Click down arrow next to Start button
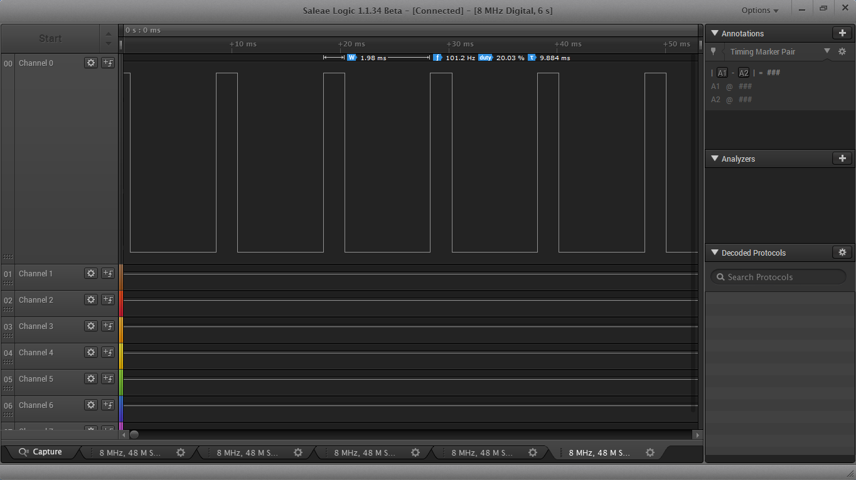 coord(109,43)
